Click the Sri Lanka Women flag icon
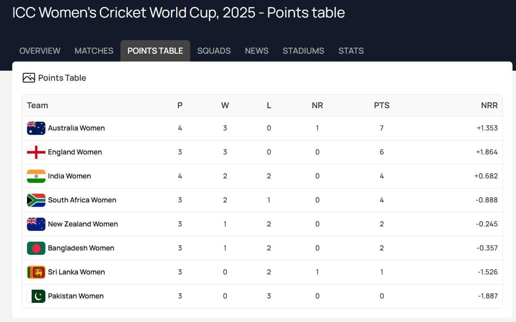 (36, 272)
